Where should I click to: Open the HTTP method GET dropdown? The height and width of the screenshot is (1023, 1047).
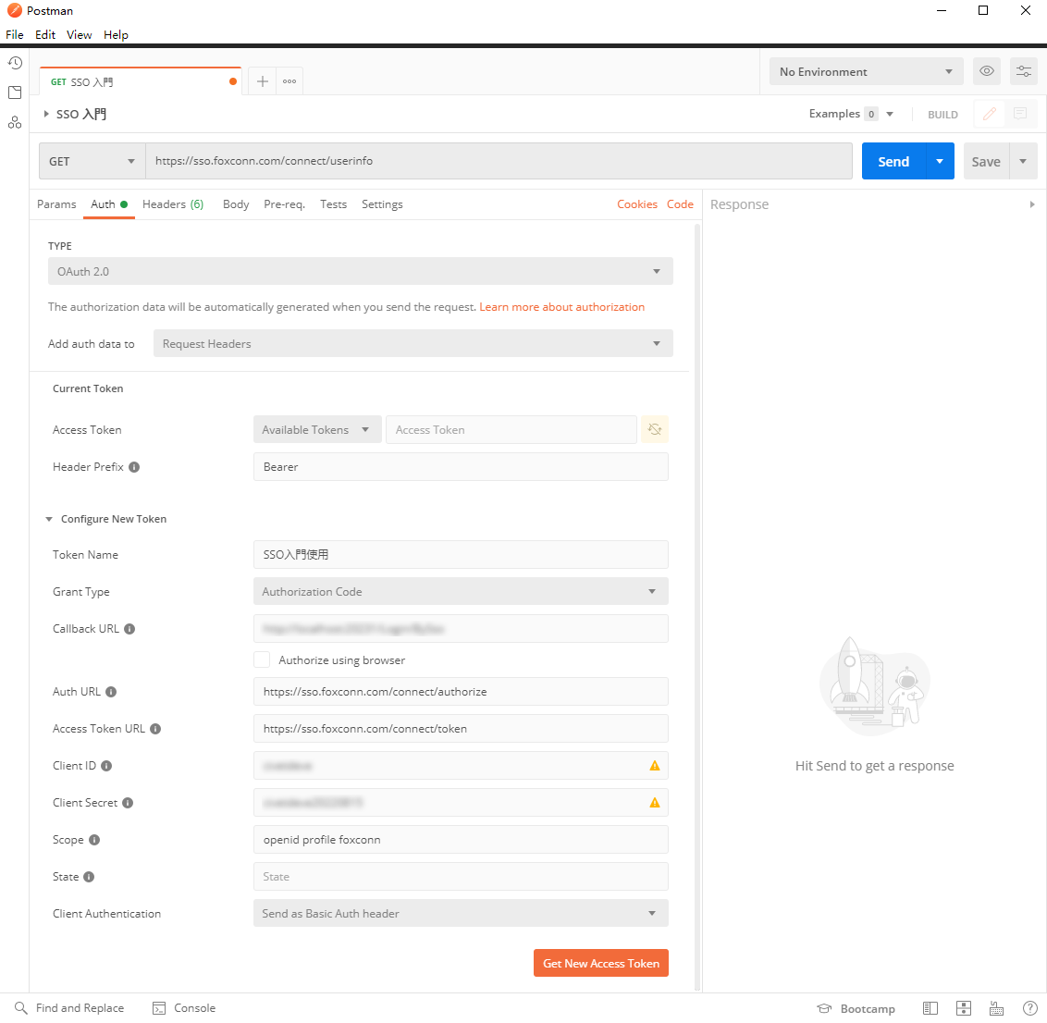point(92,161)
